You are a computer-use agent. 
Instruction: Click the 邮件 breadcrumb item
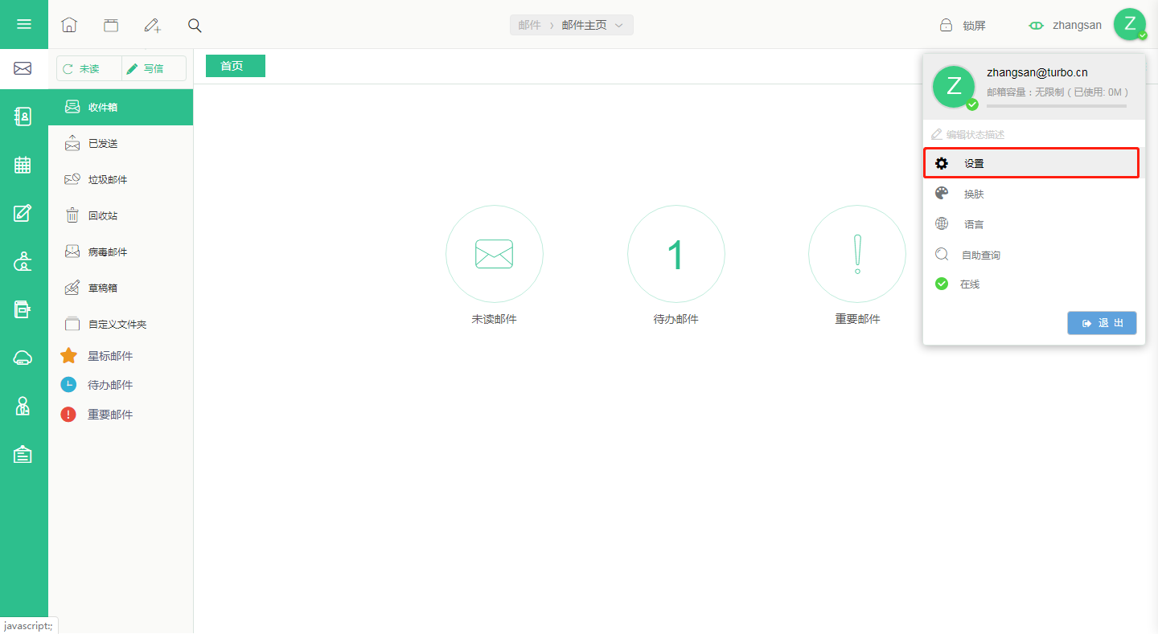coord(529,25)
